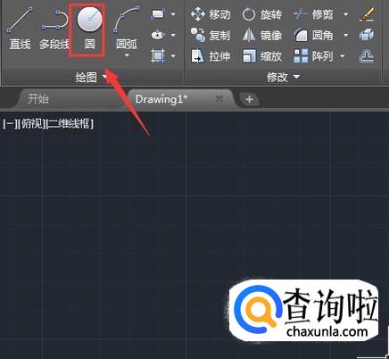Select the Polyline (多段线) tool
Image resolution: width=389 pixels, height=359 pixels.
click(54, 29)
